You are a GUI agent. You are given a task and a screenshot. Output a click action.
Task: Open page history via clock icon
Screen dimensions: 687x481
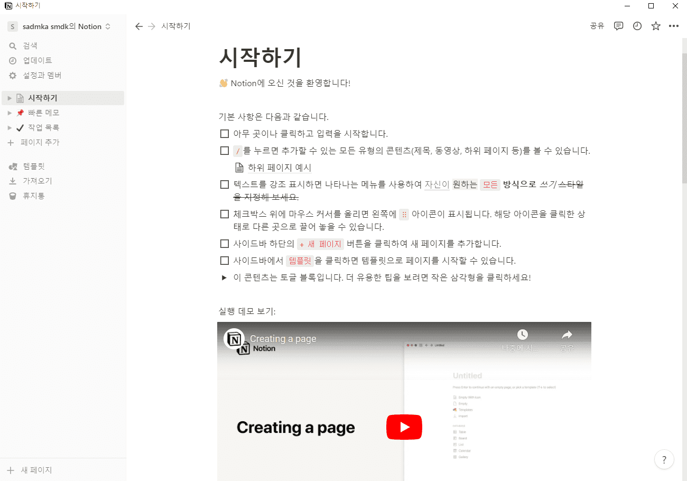(x=637, y=25)
